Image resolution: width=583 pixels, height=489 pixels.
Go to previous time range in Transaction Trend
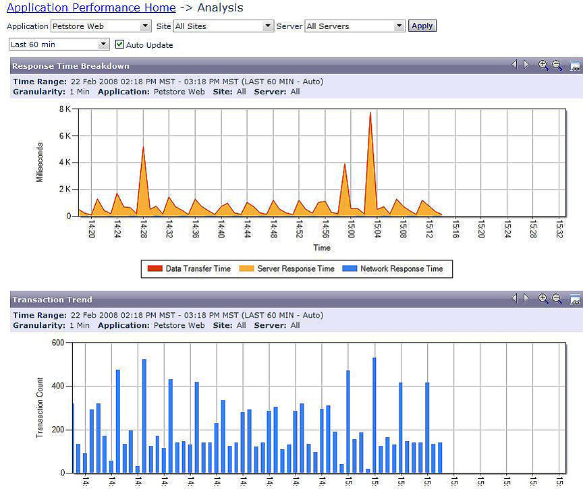514,298
